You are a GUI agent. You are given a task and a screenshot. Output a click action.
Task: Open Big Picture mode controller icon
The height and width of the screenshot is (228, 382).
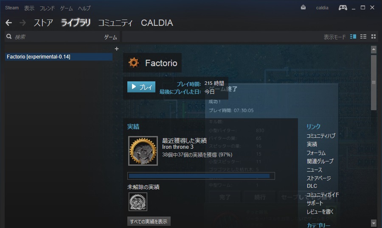[343, 8]
